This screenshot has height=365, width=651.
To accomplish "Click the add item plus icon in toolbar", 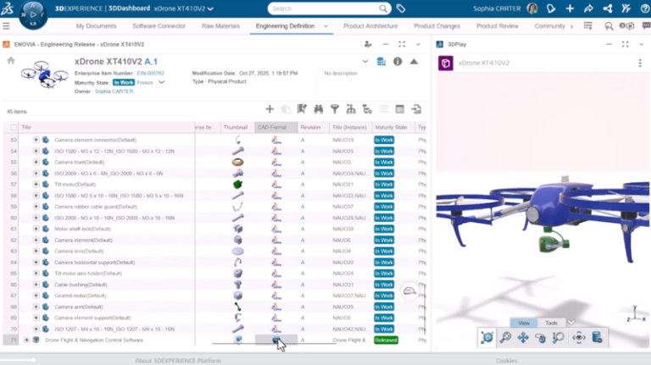I will 270,109.
